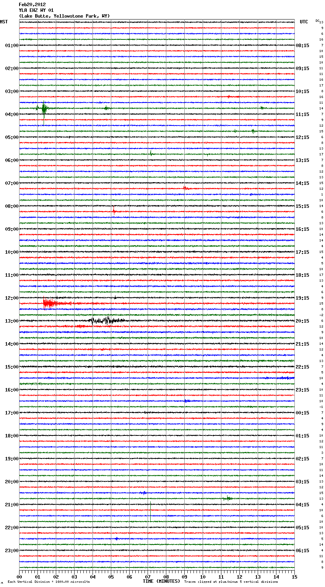This screenshot has height=587, width=325.
Task: Select the 10:00 MST time label
Action: pos(12,252)
